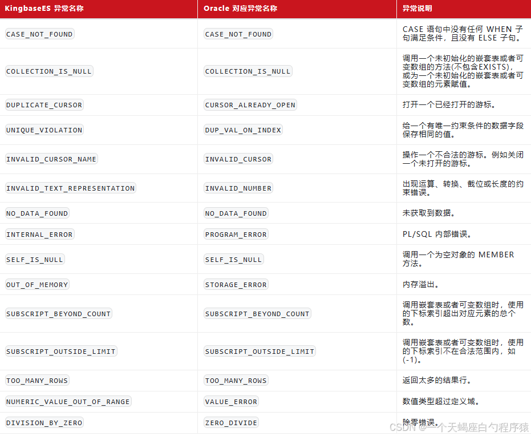Select SELF_IS_NULL in the Oracle column
This screenshot has height=436, width=531.
point(234,260)
